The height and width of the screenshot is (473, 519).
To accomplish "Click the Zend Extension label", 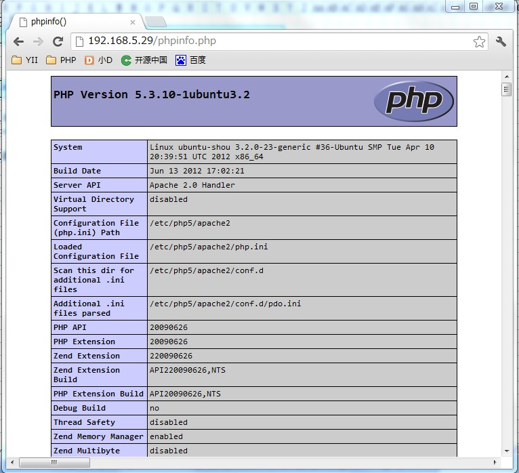I will (87, 356).
